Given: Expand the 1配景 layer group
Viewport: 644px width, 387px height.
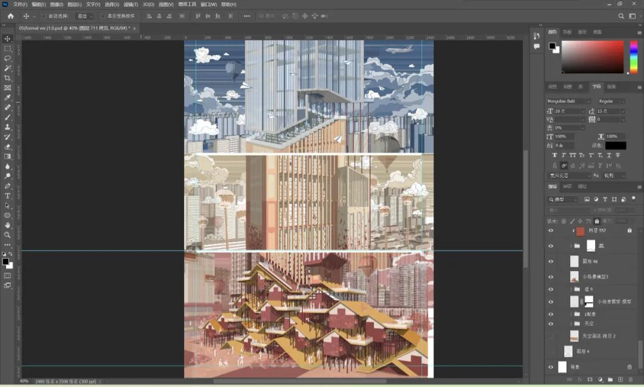Looking at the screenshot, I should click(x=571, y=314).
